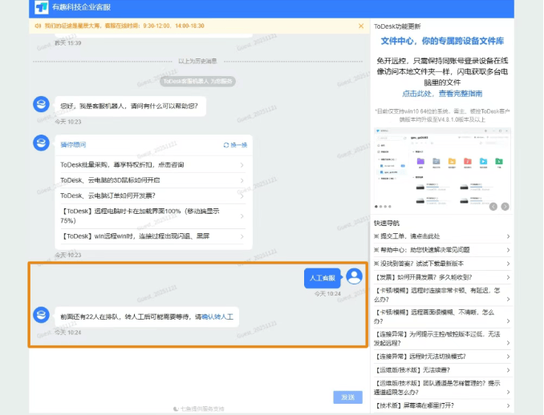Image resolution: width=544 pixels, height=415 pixels.
Task: Click the 发送 send button
Action: [x=347, y=397]
